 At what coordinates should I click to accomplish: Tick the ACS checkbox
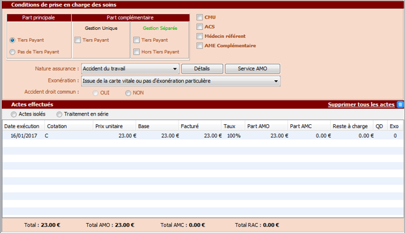[x=199, y=27]
